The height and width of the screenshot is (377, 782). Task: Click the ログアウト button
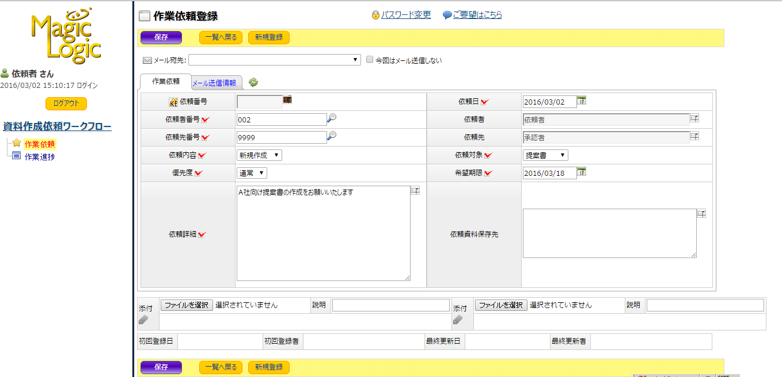point(66,103)
